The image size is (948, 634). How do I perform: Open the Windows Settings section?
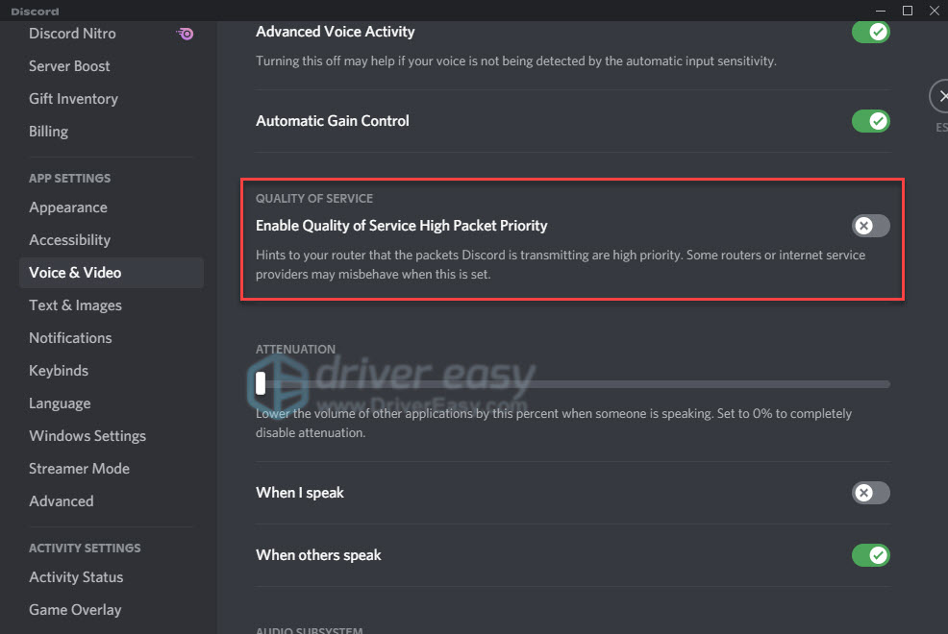[x=87, y=435]
